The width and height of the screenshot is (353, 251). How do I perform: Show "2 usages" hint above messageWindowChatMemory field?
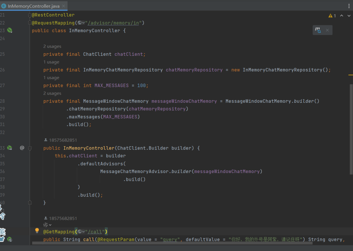click(52, 93)
